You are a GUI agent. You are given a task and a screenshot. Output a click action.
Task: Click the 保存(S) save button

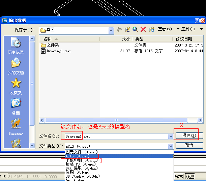[x=189, y=135]
